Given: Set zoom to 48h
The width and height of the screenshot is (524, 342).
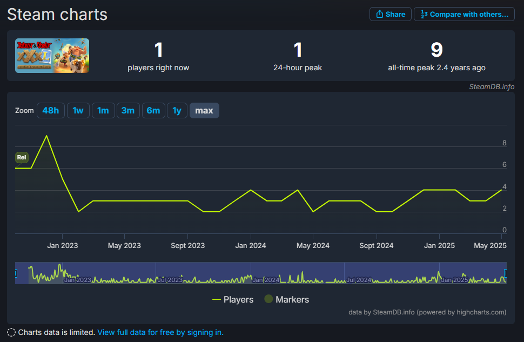Looking at the screenshot, I should coord(50,110).
